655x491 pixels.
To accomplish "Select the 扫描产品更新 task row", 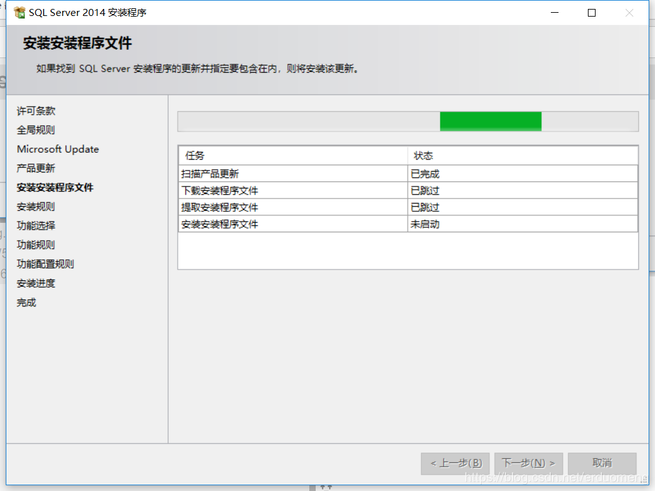I will pyautogui.click(x=408, y=174).
